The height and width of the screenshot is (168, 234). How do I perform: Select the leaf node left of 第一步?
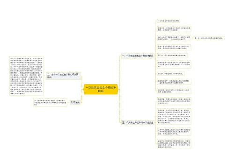pos(174,38)
